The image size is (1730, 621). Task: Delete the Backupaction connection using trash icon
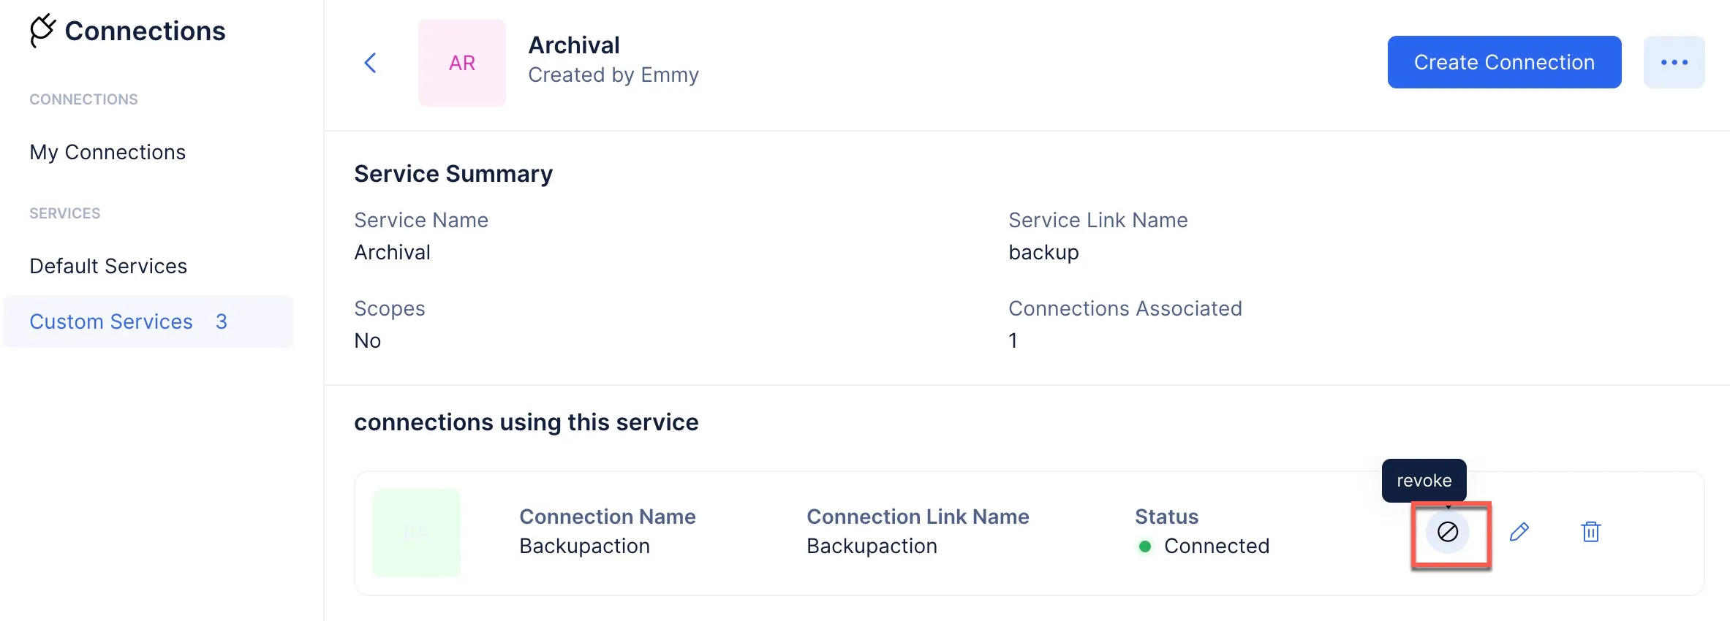[x=1590, y=532]
